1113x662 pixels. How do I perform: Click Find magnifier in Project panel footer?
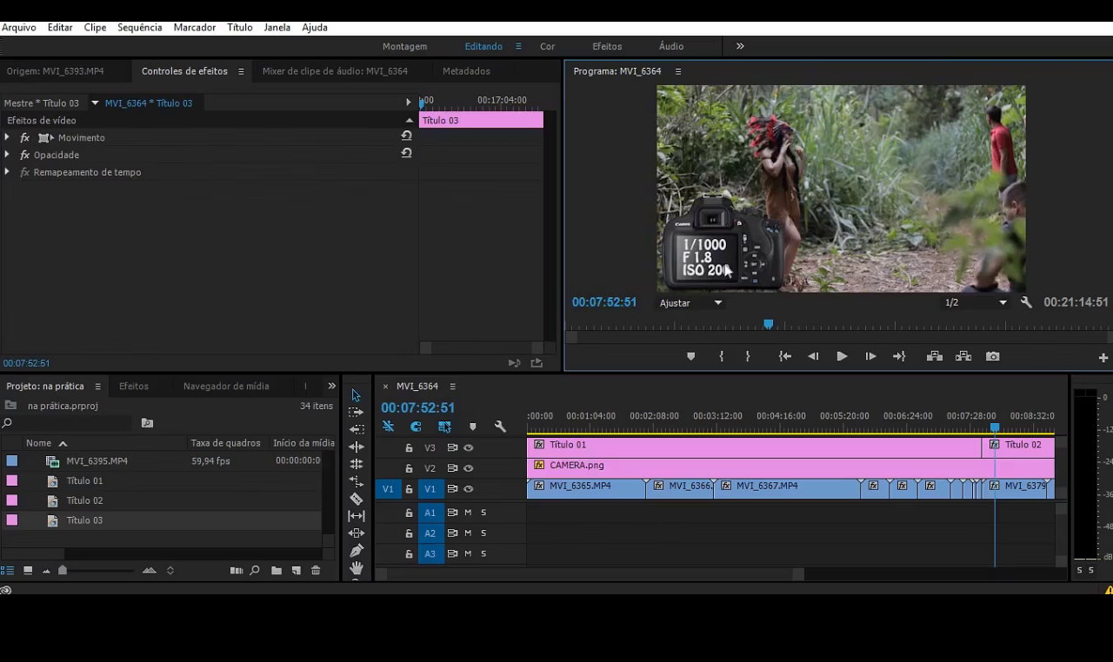[x=255, y=571]
